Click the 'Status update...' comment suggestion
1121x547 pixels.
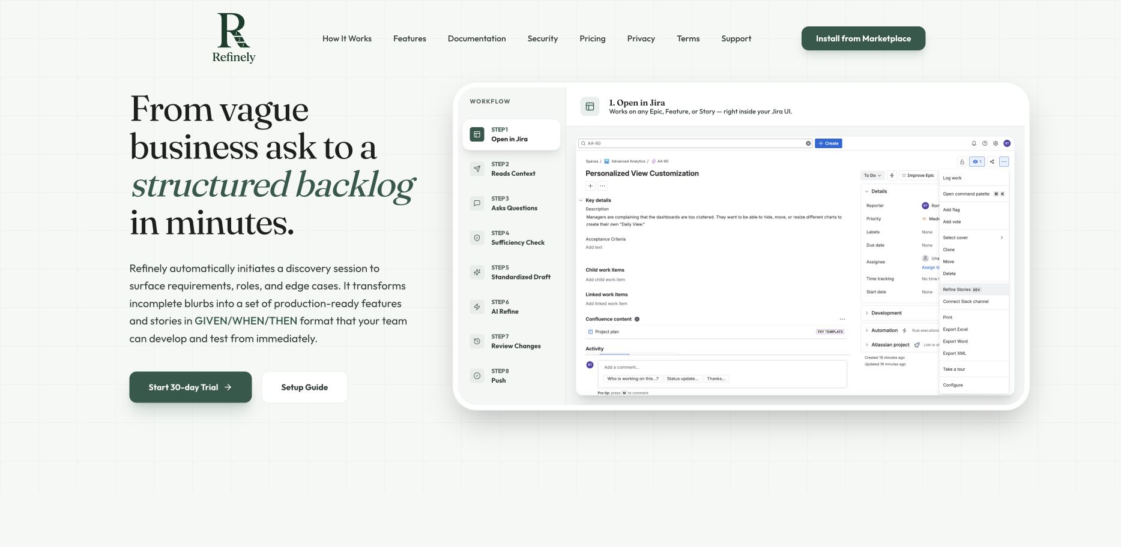click(x=683, y=379)
